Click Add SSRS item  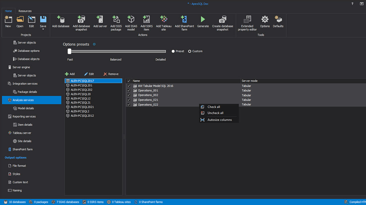point(146,23)
